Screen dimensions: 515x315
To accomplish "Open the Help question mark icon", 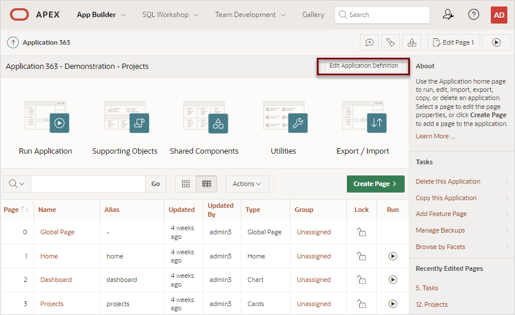I will [474, 15].
